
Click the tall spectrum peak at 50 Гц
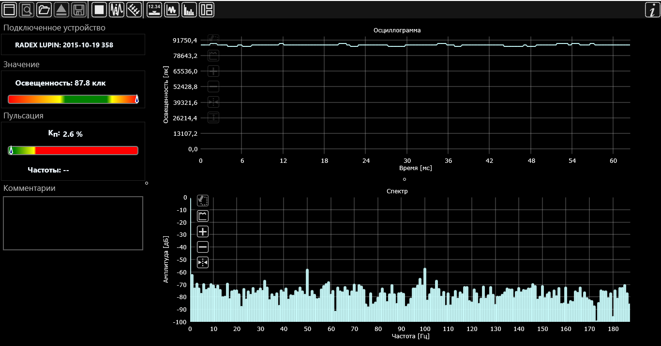click(307, 295)
